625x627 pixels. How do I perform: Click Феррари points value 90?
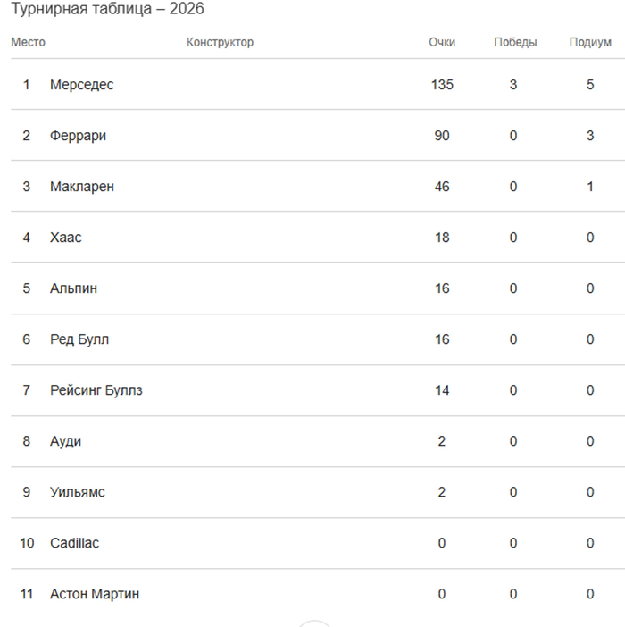point(442,136)
